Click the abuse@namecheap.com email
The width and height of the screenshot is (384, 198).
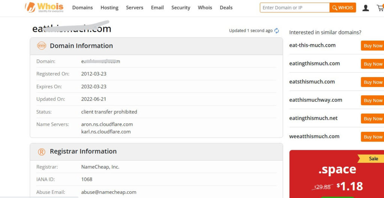click(x=109, y=192)
